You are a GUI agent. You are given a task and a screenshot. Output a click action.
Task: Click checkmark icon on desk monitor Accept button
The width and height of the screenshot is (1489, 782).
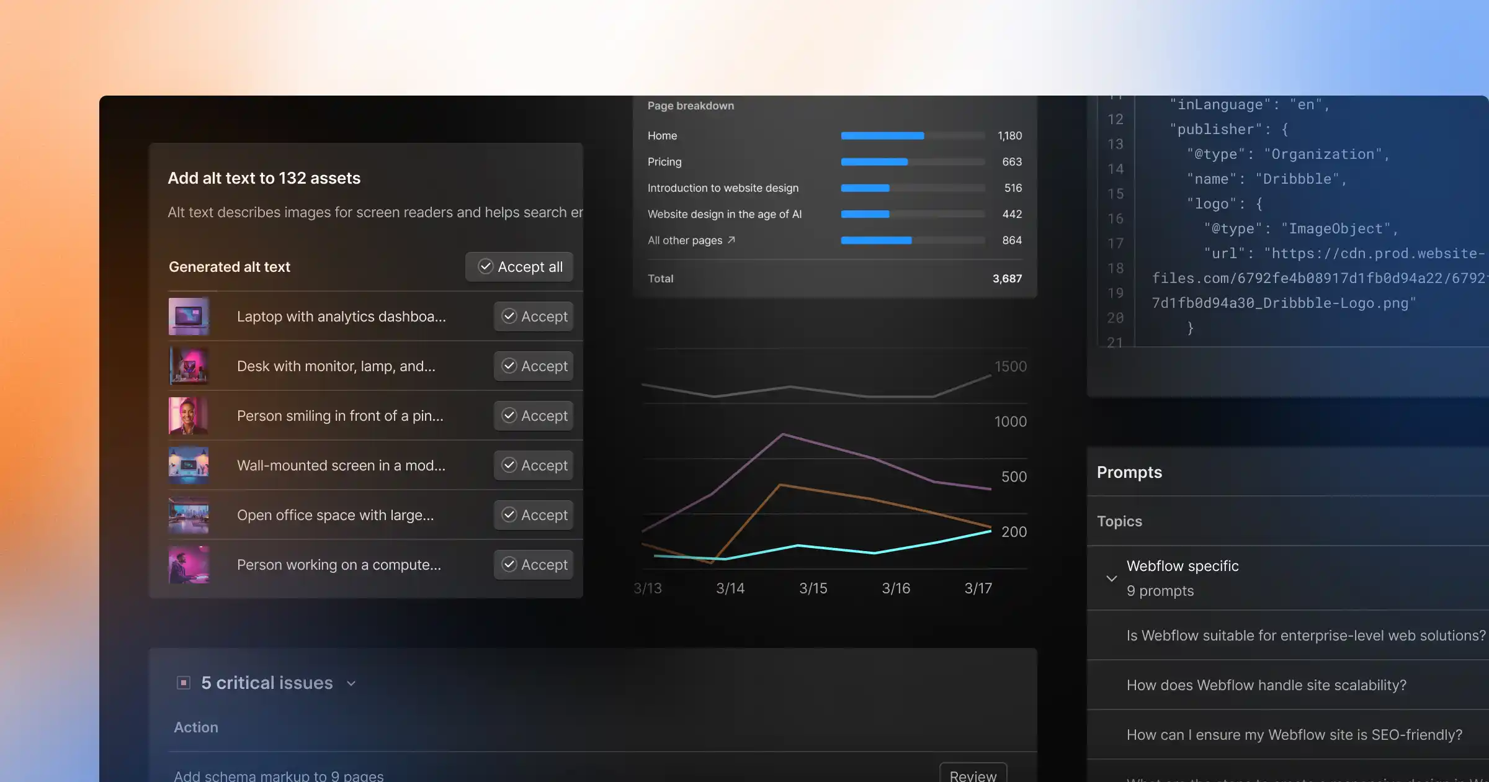(510, 366)
